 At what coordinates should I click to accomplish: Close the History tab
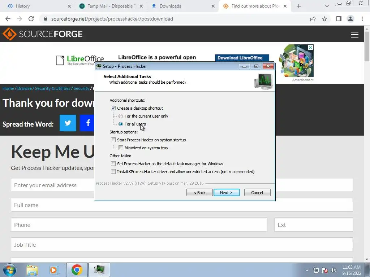pyautogui.click(x=69, y=6)
